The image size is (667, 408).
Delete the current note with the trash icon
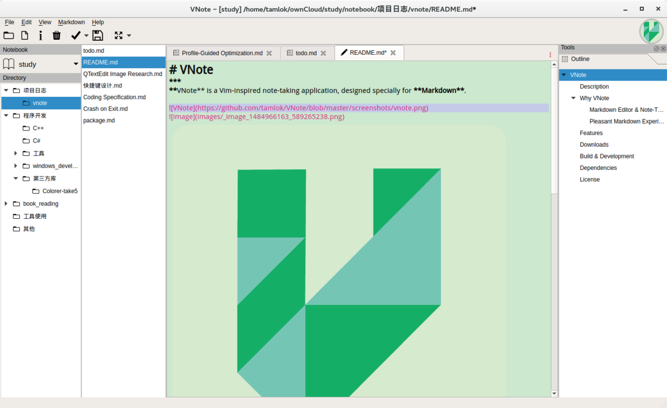point(56,35)
